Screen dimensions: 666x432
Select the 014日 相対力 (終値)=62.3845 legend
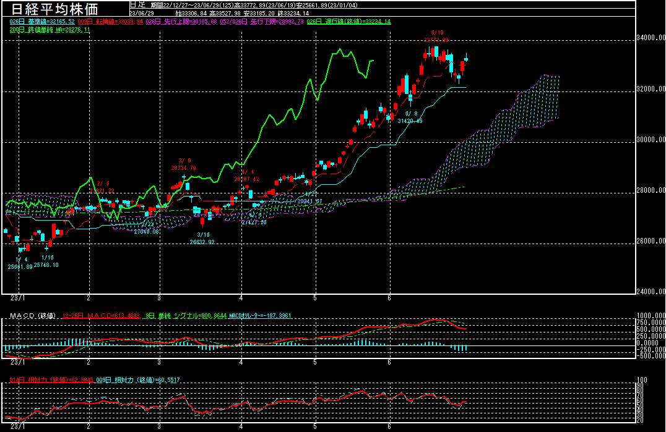coord(51,380)
